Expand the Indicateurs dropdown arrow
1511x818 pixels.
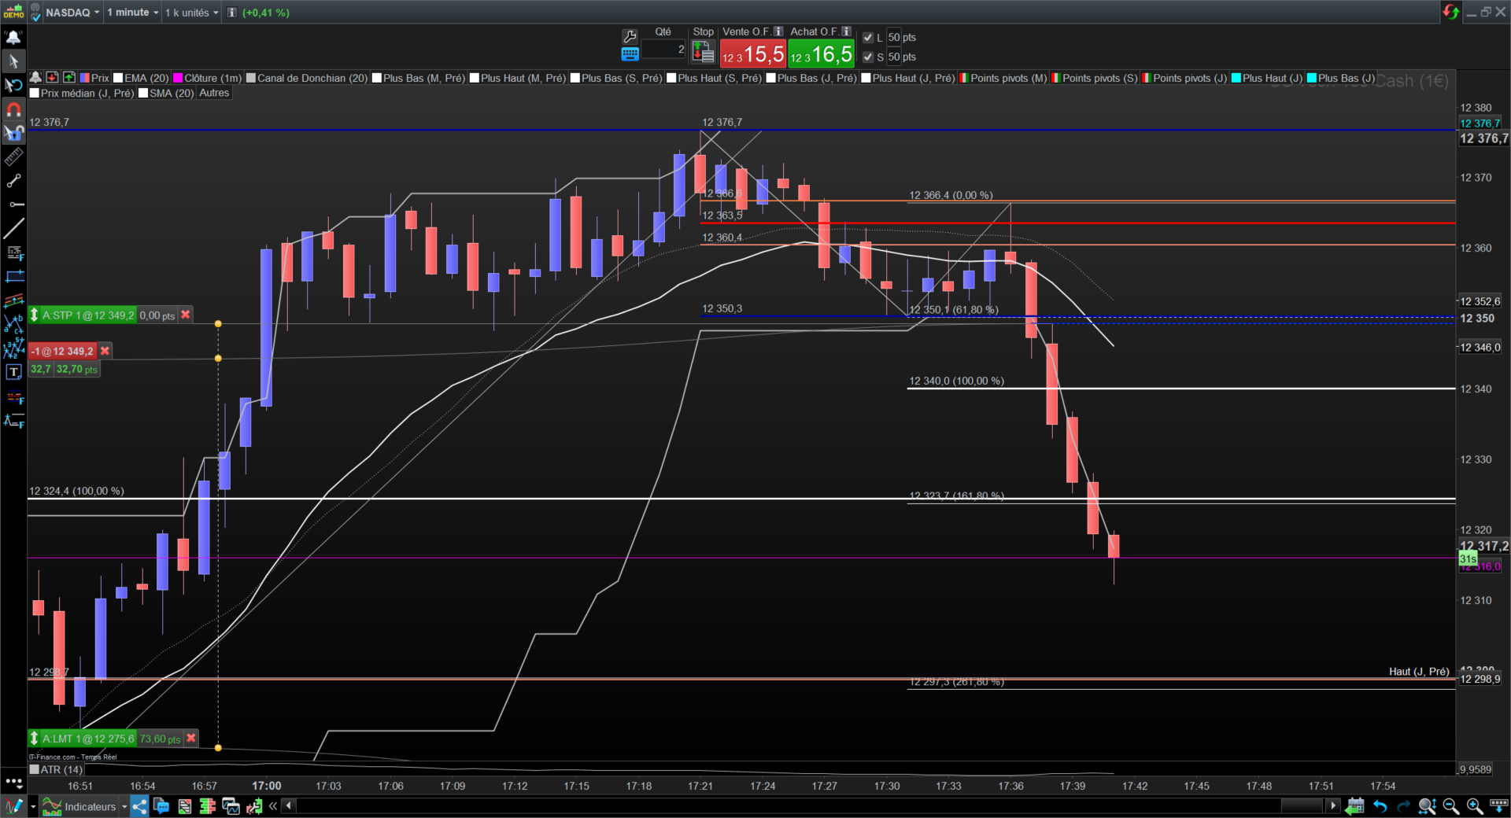click(x=124, y=806)
